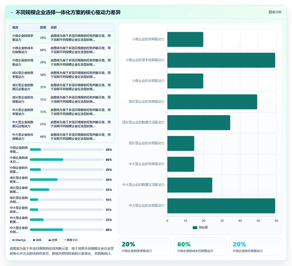The height and width of the screenshot is (266, 292).
Task: Click the 35% value in the table
Action: tap(43, 87)
